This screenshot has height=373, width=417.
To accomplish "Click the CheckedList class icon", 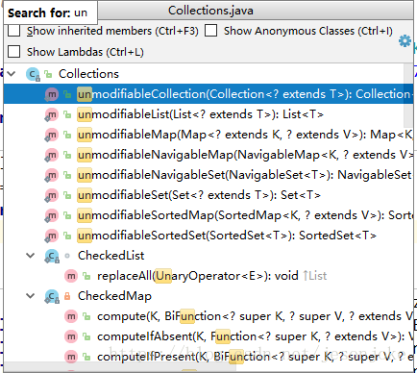I will tap(52, 256).
